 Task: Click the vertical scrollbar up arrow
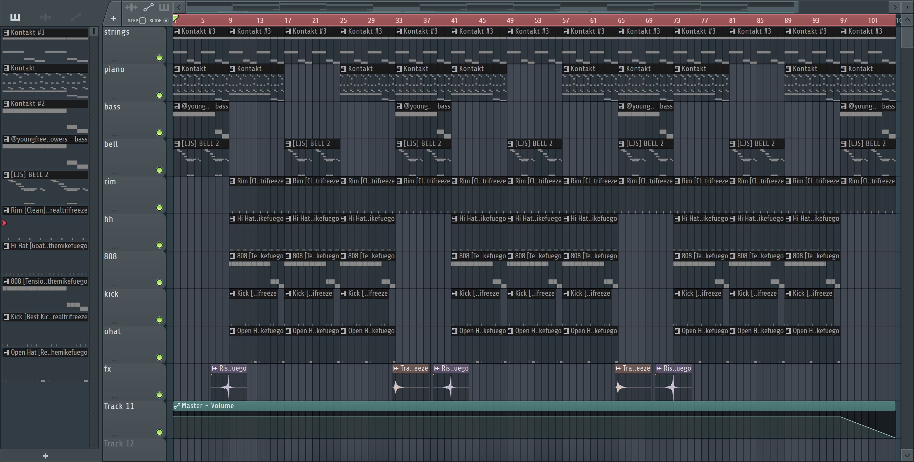tap(907, 20)
